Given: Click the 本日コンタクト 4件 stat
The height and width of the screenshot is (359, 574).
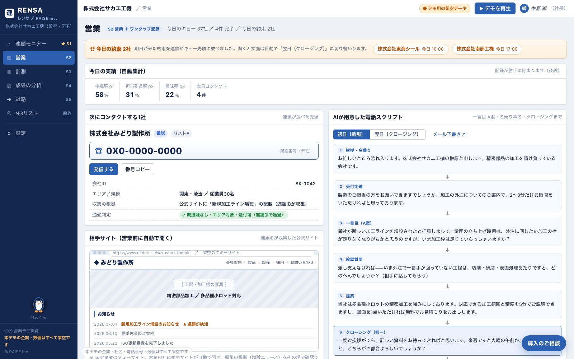Looking at the screenshot, I should 211,91.
